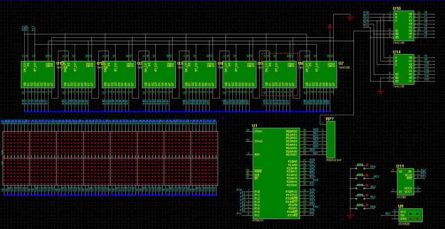Click the U10 74HC138 decoder chip
The width and height of the screenshot is (445, 229).
[402, 26]
